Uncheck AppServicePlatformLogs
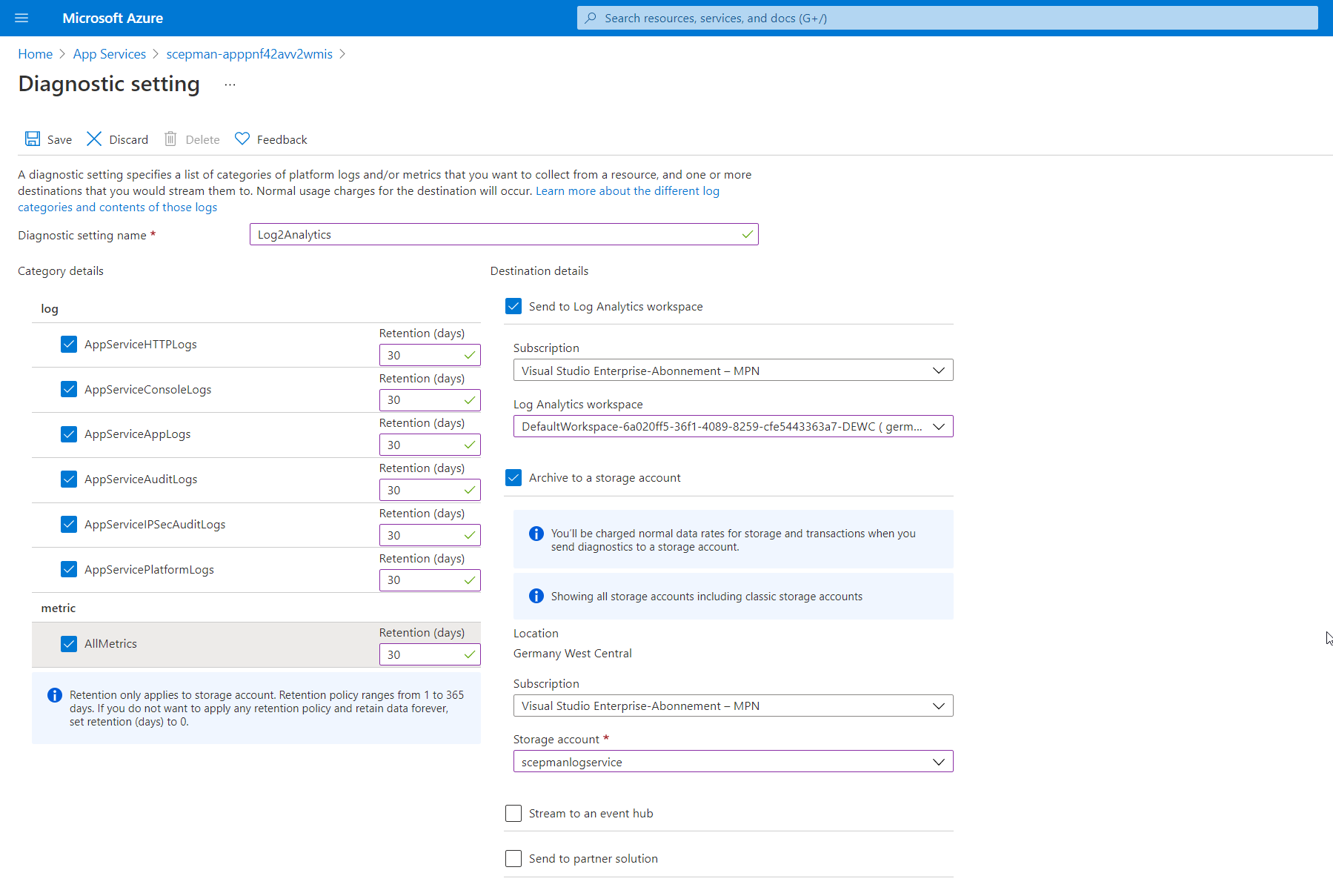 click(x=69, y=569)
